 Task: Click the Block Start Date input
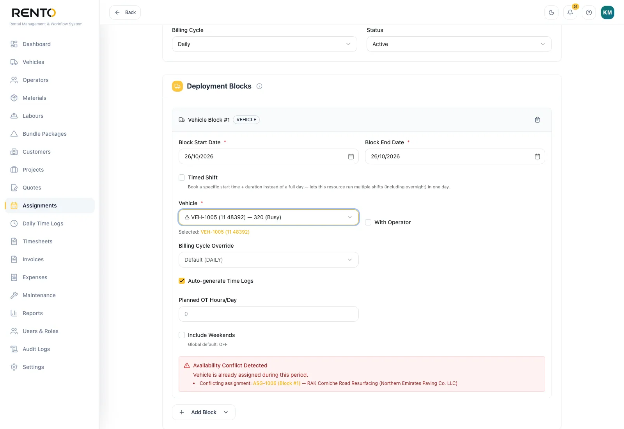pyautogui.click(x=269, y=156)
